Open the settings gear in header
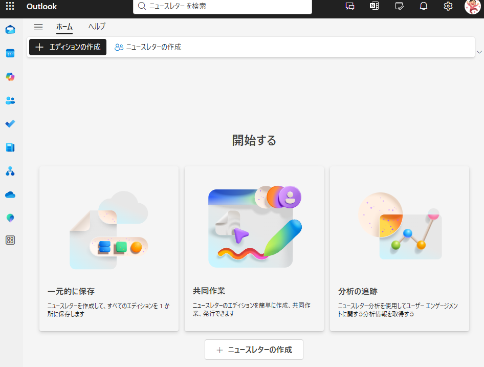 [448, 6]
